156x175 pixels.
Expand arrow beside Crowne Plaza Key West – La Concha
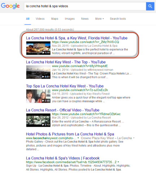pos(134,138)
